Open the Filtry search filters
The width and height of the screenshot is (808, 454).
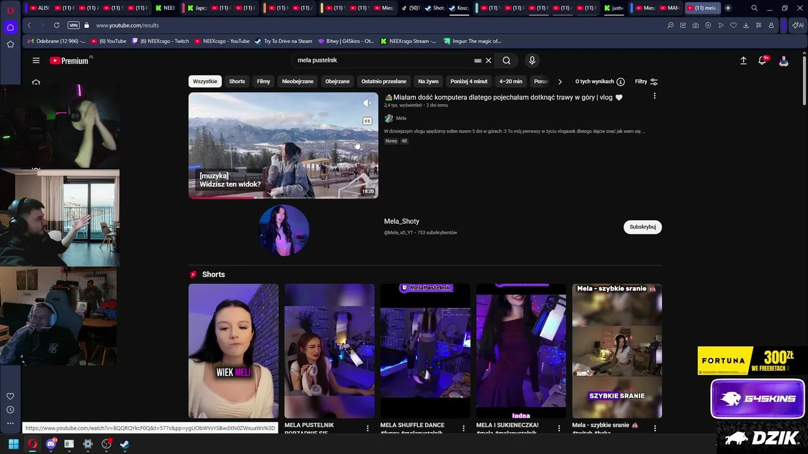tap(646, 81)
